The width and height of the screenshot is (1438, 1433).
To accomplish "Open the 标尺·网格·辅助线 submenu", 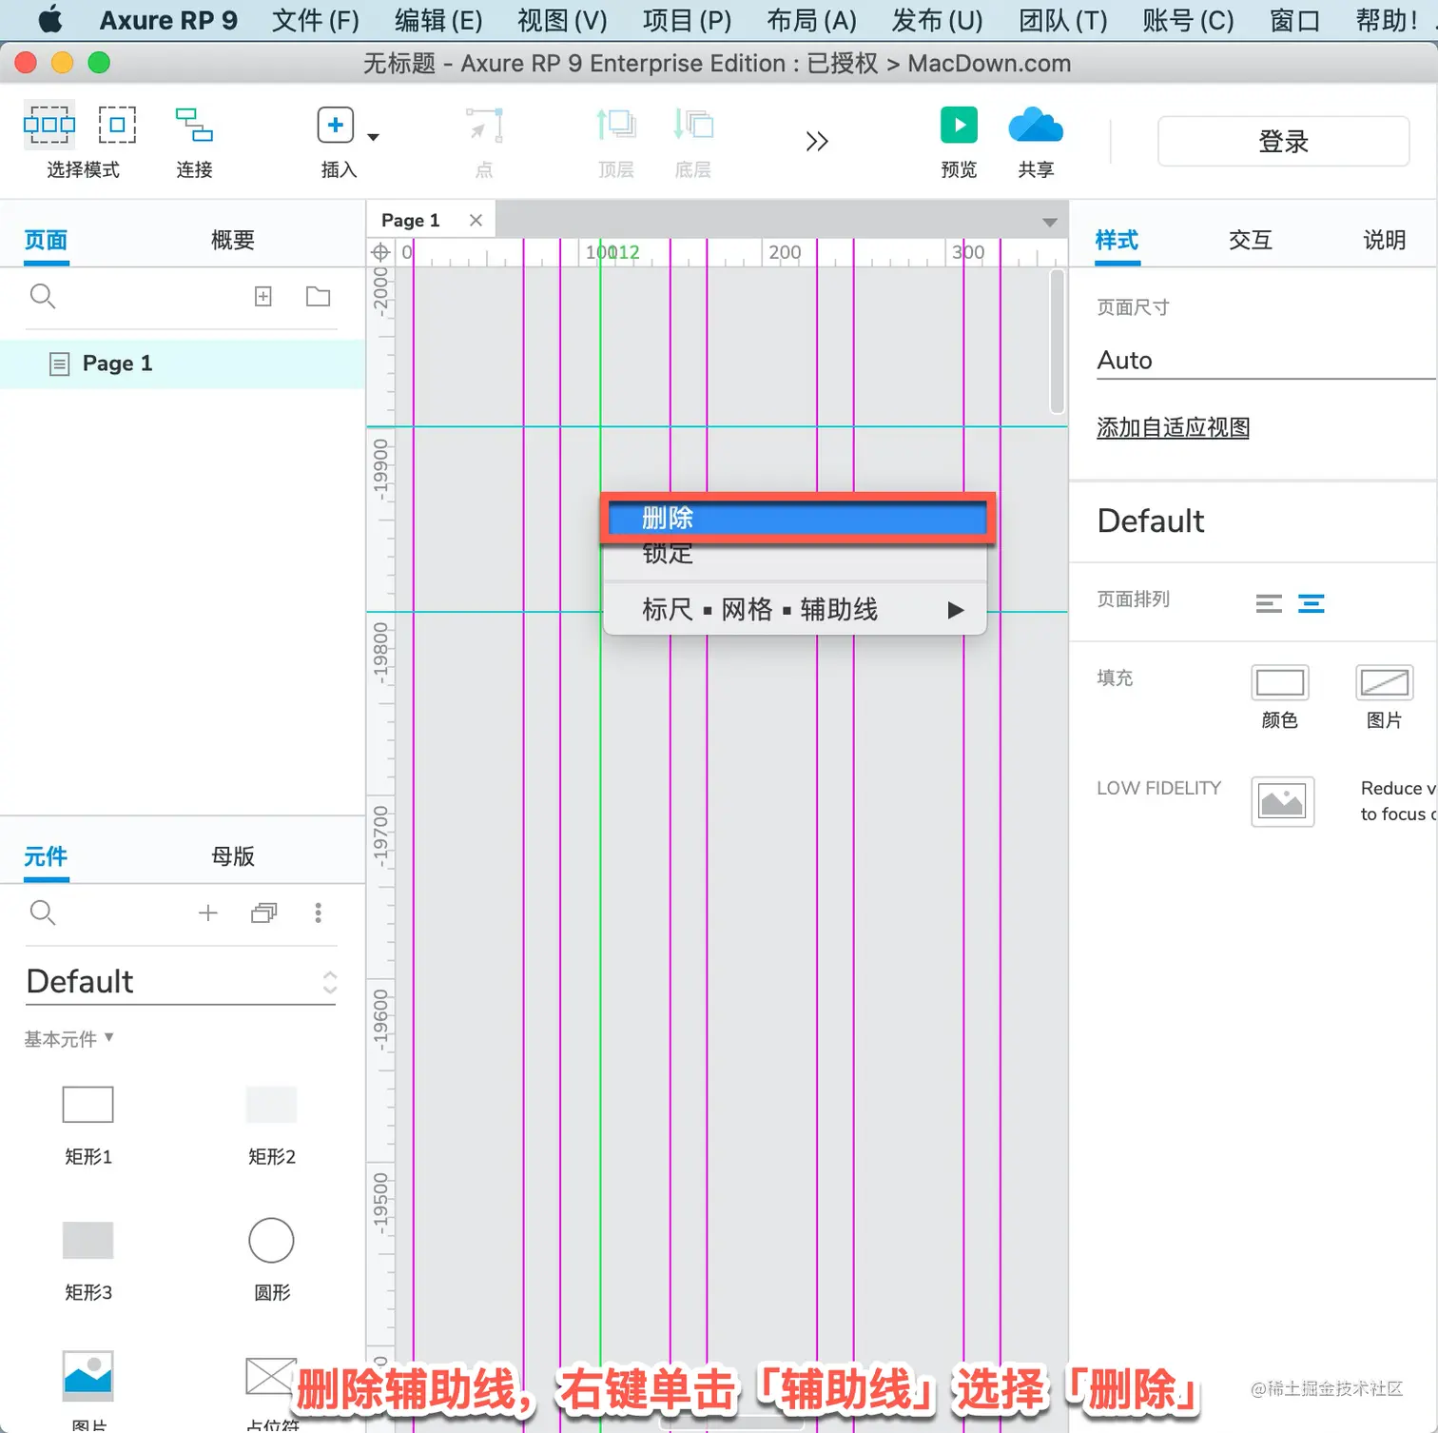I will pyautogui.click(x=797, y=610).
